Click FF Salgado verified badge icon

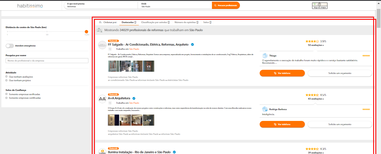(x=192, y=44)
